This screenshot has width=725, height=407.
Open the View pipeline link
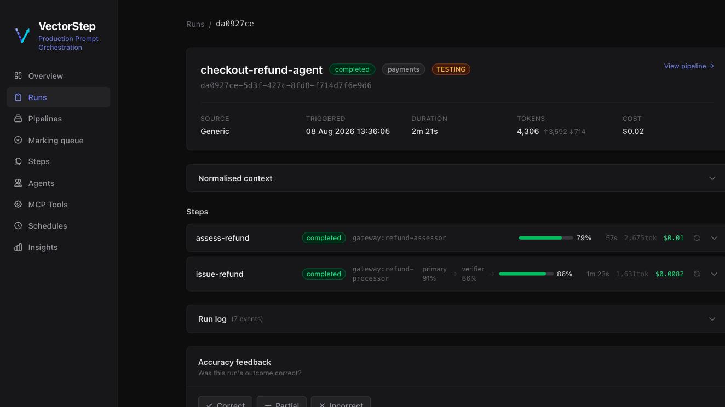coord(689,66)
